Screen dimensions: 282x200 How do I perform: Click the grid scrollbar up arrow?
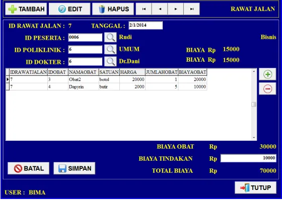tap(254, 71)
